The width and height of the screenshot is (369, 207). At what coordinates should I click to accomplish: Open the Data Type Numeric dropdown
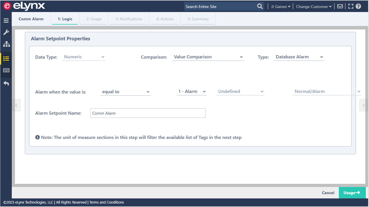click(84, 57)
